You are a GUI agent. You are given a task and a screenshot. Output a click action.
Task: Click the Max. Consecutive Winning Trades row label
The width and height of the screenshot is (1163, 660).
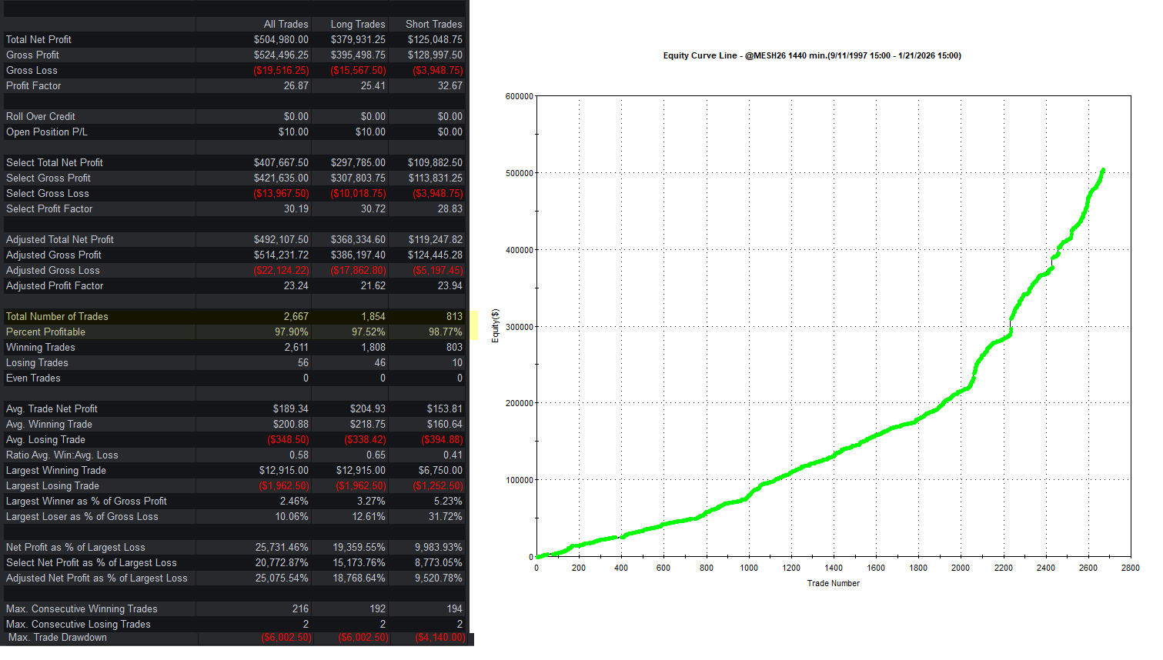(x=82, y=608)
